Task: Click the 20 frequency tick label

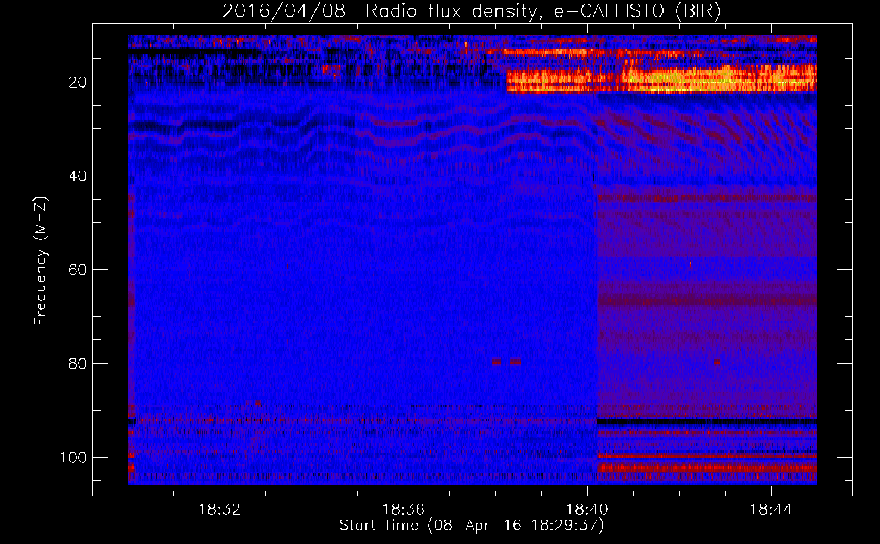Action: pos(78,82)
